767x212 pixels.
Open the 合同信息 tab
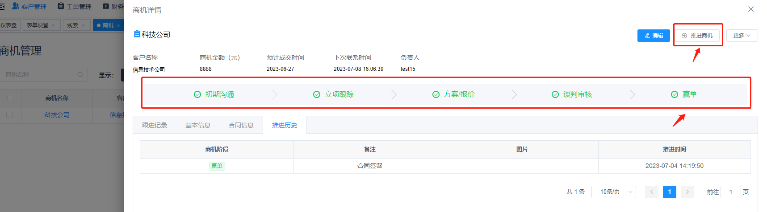tap(241, 126)
